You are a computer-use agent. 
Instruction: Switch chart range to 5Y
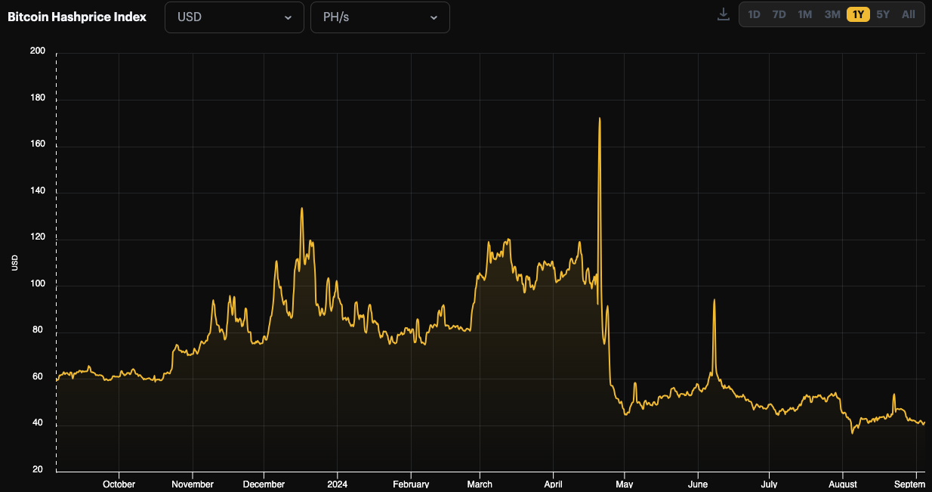point(883,14)
